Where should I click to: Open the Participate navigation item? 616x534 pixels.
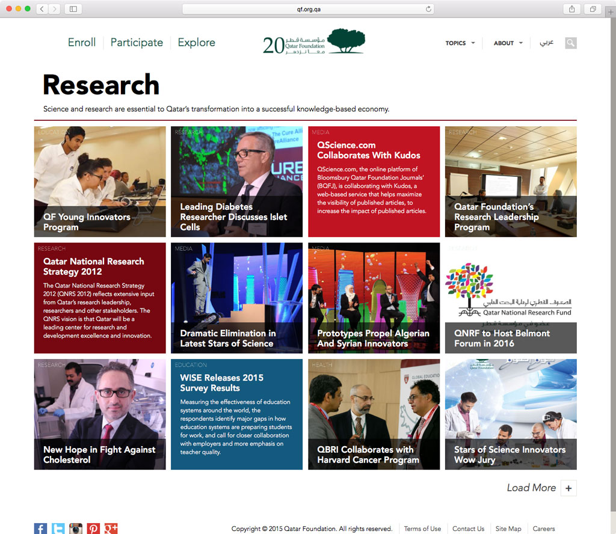[x=137, y=43]
